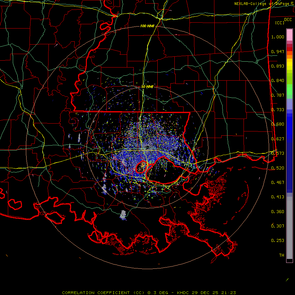Click the dark red swatch in color scale
This screenshot has width=295, height=295.
[x=289, y=49]
